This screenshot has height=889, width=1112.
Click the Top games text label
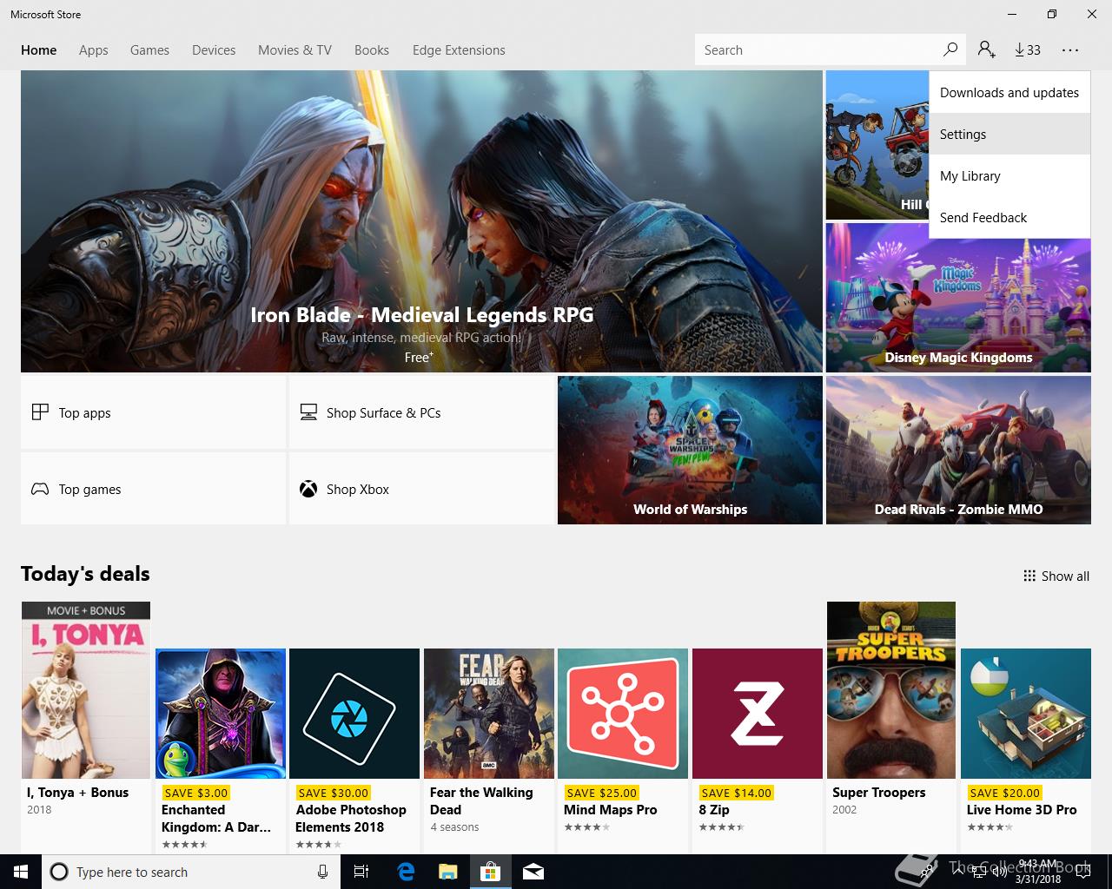click(x=90, y=490)
